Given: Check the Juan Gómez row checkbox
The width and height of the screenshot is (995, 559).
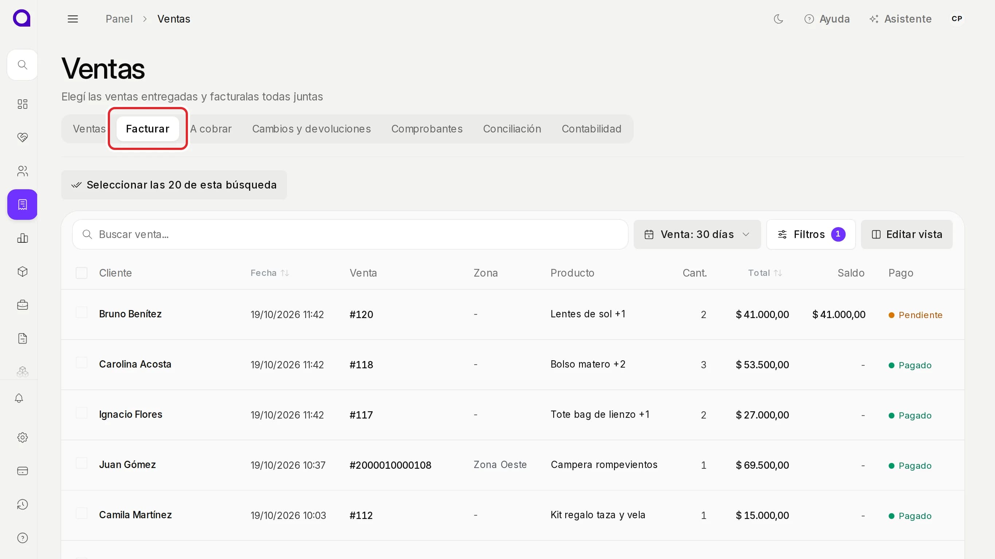Looking at the screenshot, I should (x=82, y=463).
